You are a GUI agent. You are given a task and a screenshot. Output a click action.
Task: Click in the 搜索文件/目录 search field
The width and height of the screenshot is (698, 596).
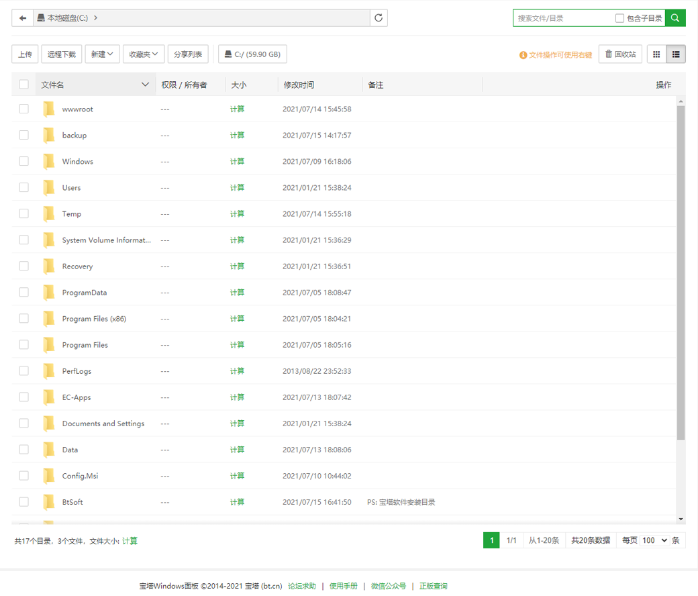(x=562, y=18)
